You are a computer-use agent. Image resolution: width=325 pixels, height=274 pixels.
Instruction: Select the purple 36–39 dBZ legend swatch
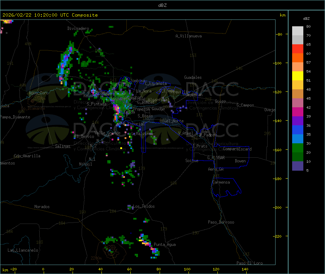pos(298,121)
